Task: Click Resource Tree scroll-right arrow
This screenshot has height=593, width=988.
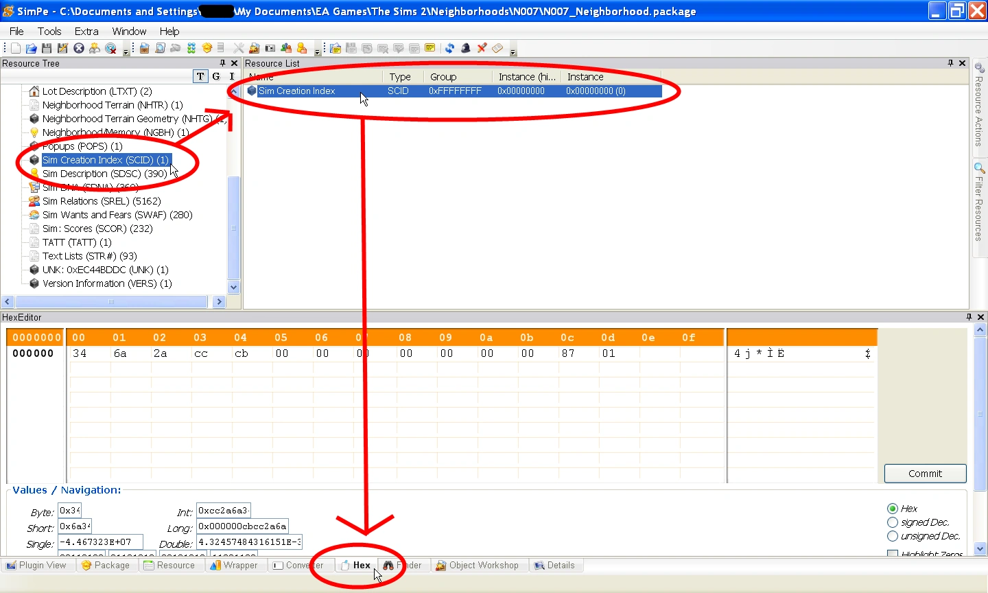Action: [220, 301]
